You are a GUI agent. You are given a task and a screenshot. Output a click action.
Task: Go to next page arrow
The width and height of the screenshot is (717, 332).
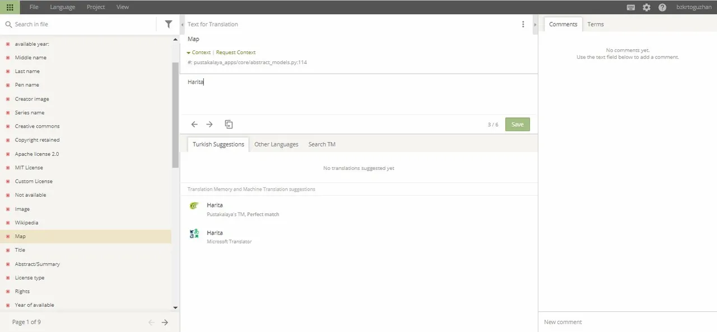165,322
